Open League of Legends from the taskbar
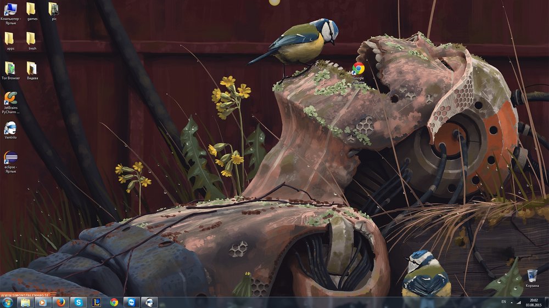Image resolution: width=549 pixels, height=308 pixels. [96, 302]
